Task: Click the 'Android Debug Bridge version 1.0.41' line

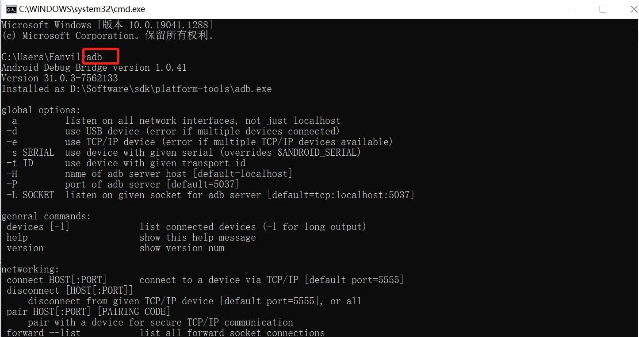Action: point(93,67)
